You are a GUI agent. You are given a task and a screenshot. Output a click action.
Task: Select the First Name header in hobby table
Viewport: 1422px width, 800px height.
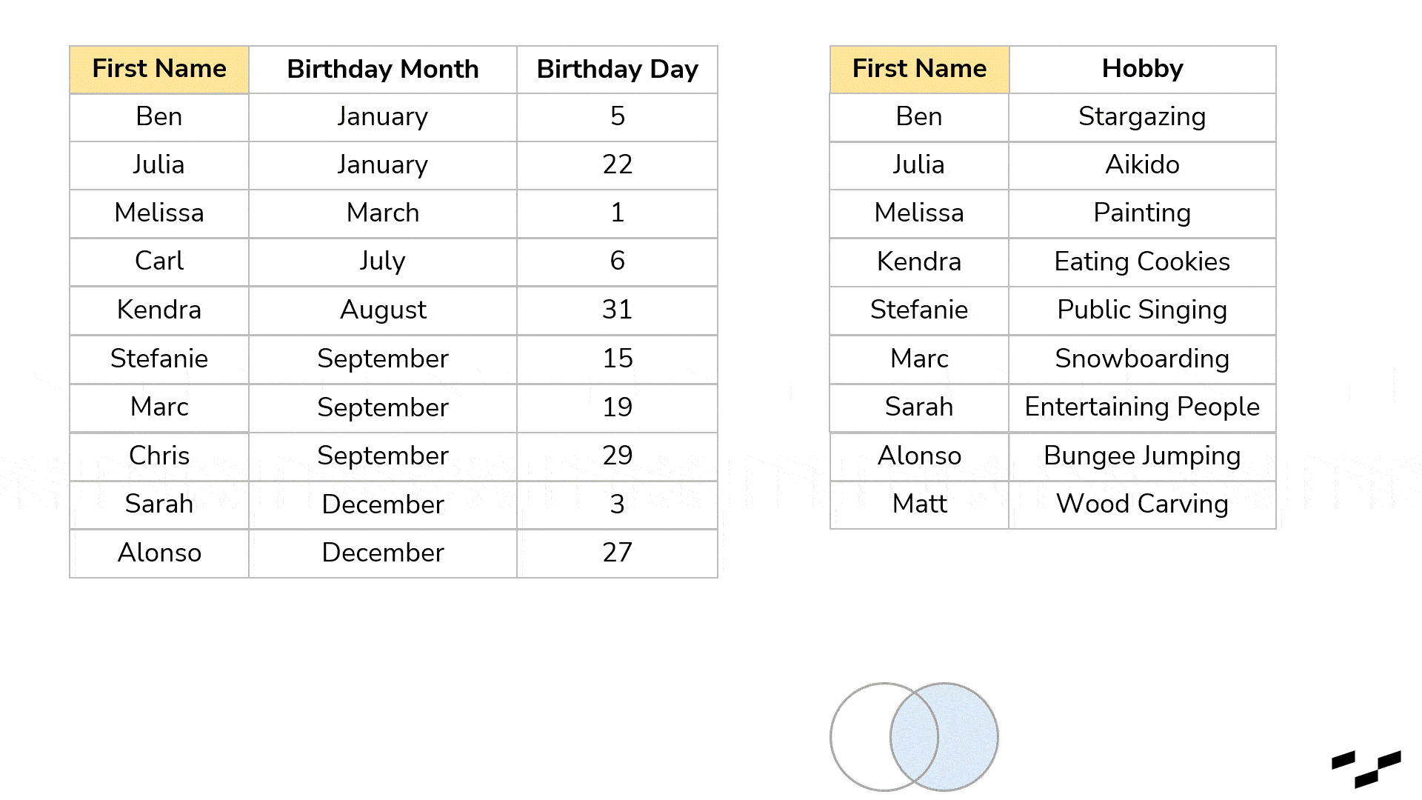[x=919, y=70]
